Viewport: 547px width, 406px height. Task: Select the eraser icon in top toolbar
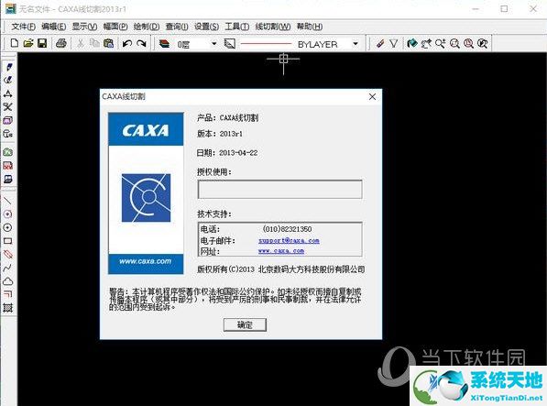380,44
